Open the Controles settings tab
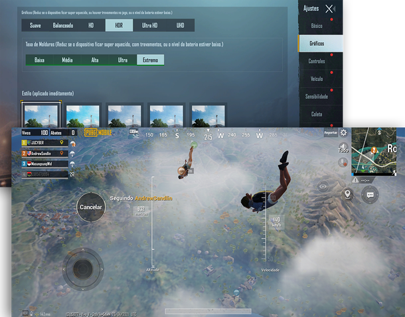405x317 pixels. click(x=321, y=61)
